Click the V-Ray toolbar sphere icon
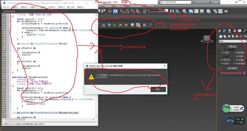 click(x=132, y=25)
